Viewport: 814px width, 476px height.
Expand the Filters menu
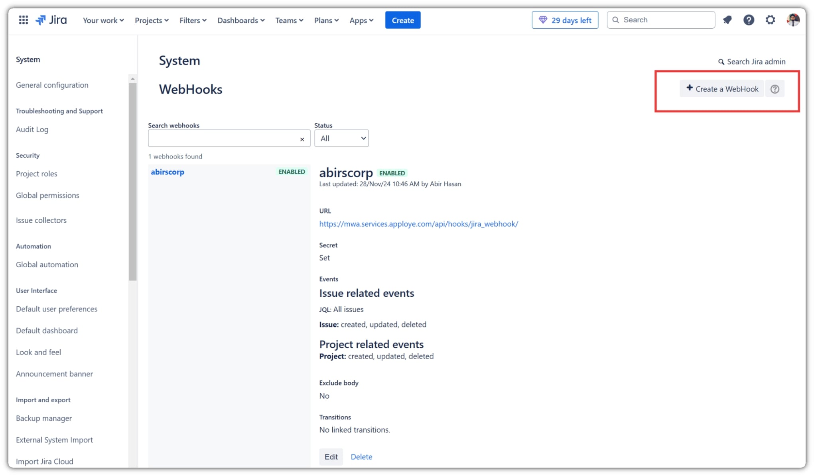pos(193,20)
